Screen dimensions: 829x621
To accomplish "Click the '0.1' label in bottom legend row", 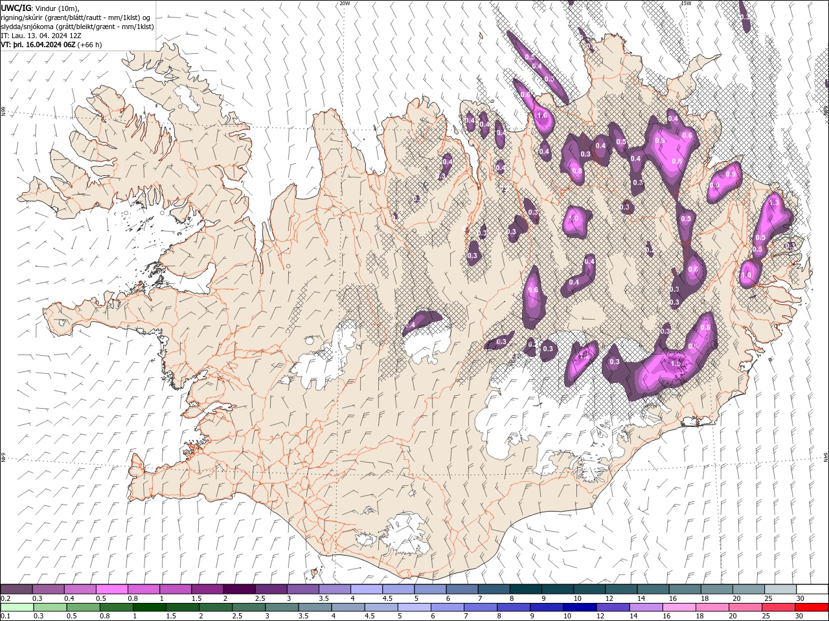I will pyautogui.click(x=5, y=616).
